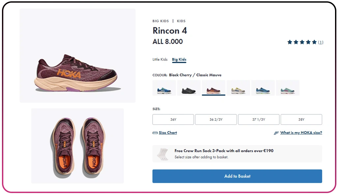Open the review count link (1)
This screenshot has width=338, height=194.
[321, 42]
